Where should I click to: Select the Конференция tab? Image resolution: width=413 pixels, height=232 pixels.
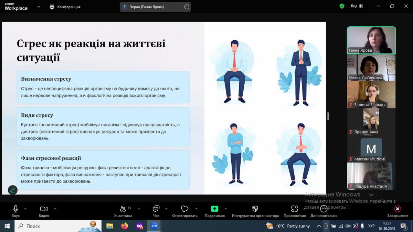pos(65,7)
